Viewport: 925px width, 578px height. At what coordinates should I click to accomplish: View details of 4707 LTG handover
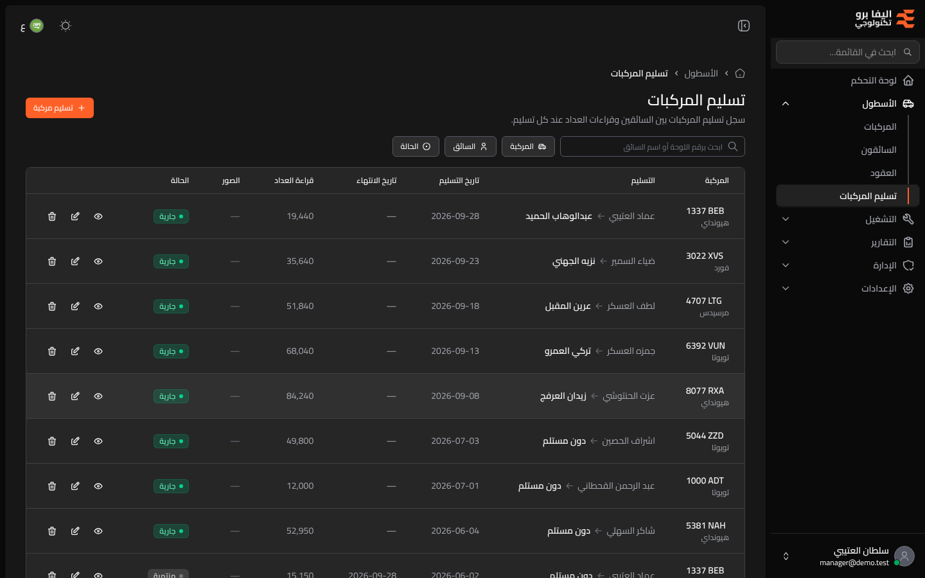click(98, 306)
